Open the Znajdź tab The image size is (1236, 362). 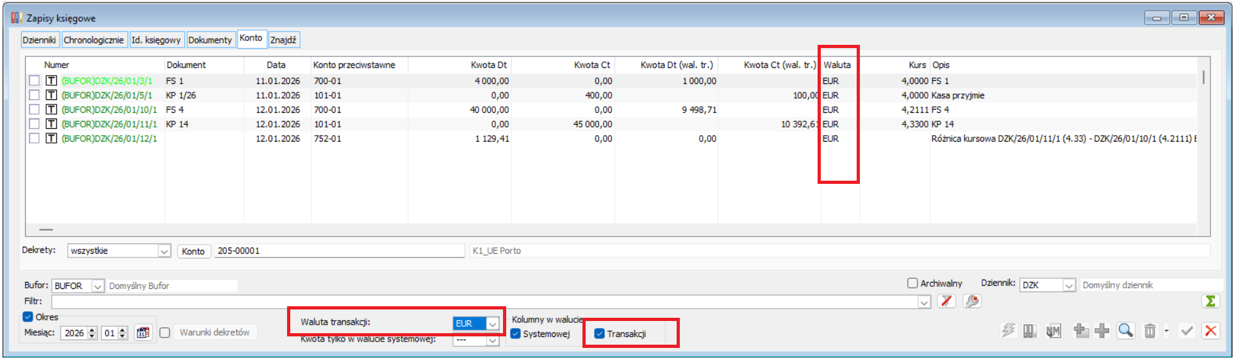point(283,40)
